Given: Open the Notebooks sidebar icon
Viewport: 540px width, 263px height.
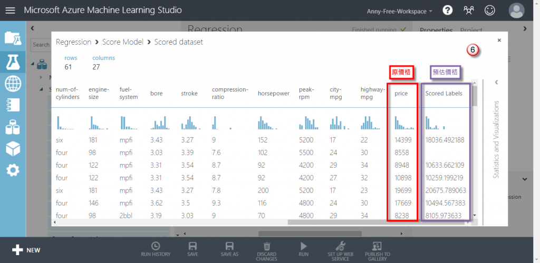Looking at the screenshot, I should coord(13,105).
